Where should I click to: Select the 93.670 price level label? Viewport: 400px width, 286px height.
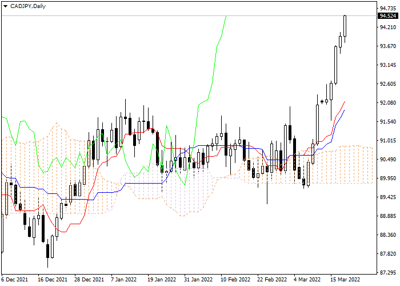387,46
